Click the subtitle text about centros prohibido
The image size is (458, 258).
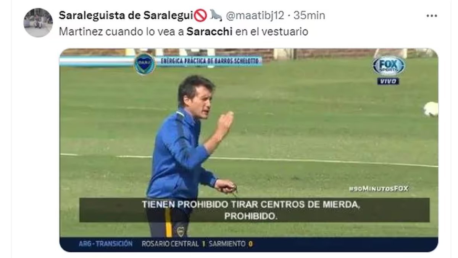251,210
